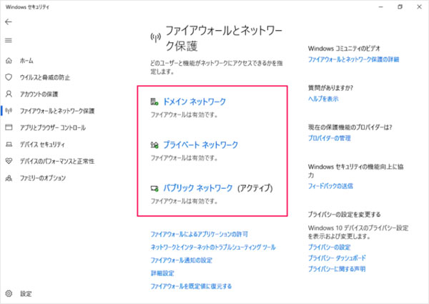Click ファイアウォールによるアプリケーションの許可 link
The width and height of the screenshot is (429, 304).
pyautogui.click(x=199, y=234)
